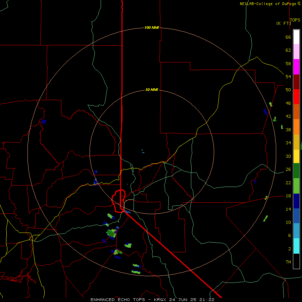The width and height of the screenshot is (302, 302).
Task: Click the "TOPS" legend title
Action: 295,20
